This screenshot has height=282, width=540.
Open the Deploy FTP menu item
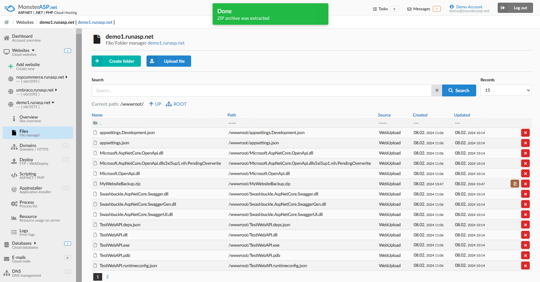38,161
